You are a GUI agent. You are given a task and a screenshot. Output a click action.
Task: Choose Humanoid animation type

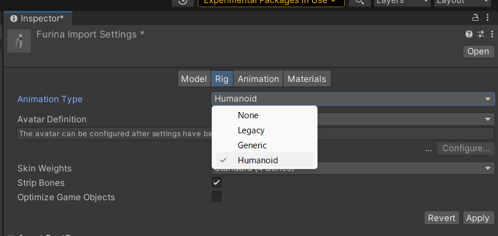pyautogui.click(x=264, y=160)
